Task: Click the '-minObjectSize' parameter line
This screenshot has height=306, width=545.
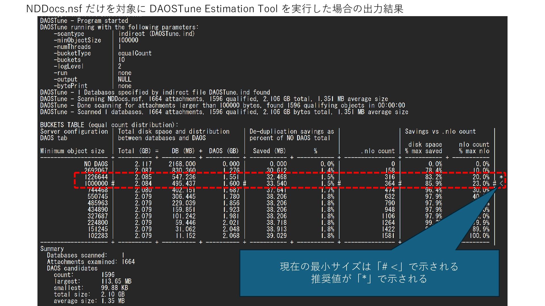Action: pos(77,40)
